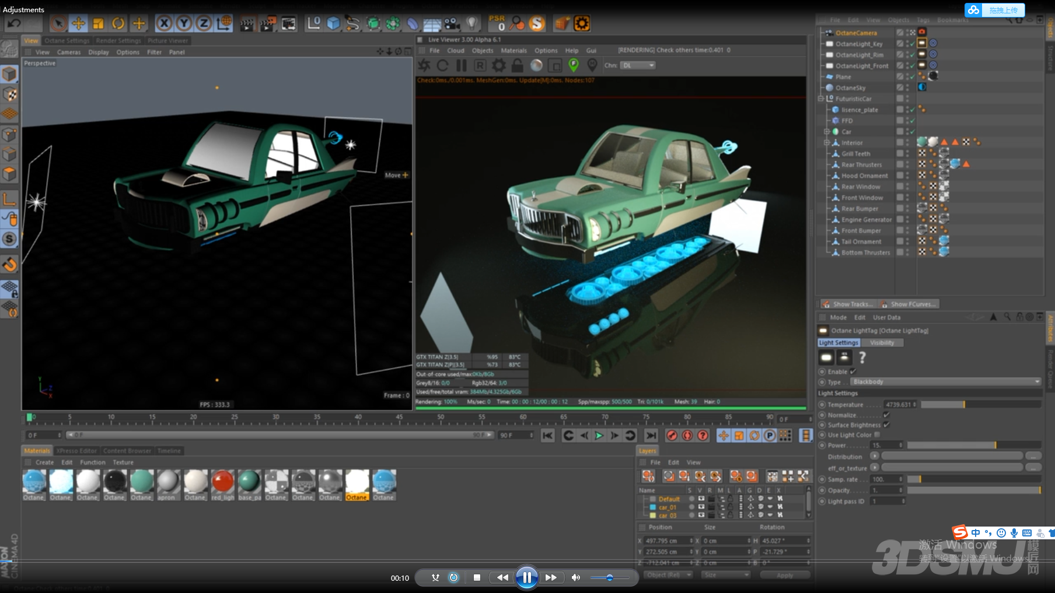Click Render View clapperboard icon
This screenshot has width=1055, height=593.
247,23
